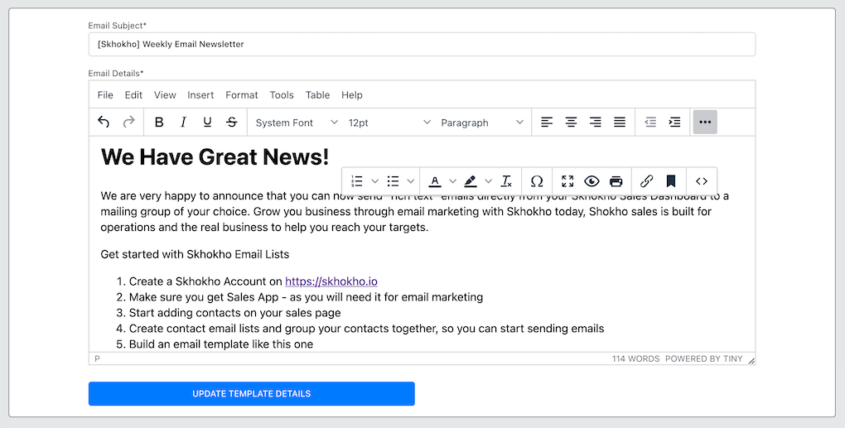
Task: Toggle italic formatting
Action: pyautogui.click(x=183, y=123)
